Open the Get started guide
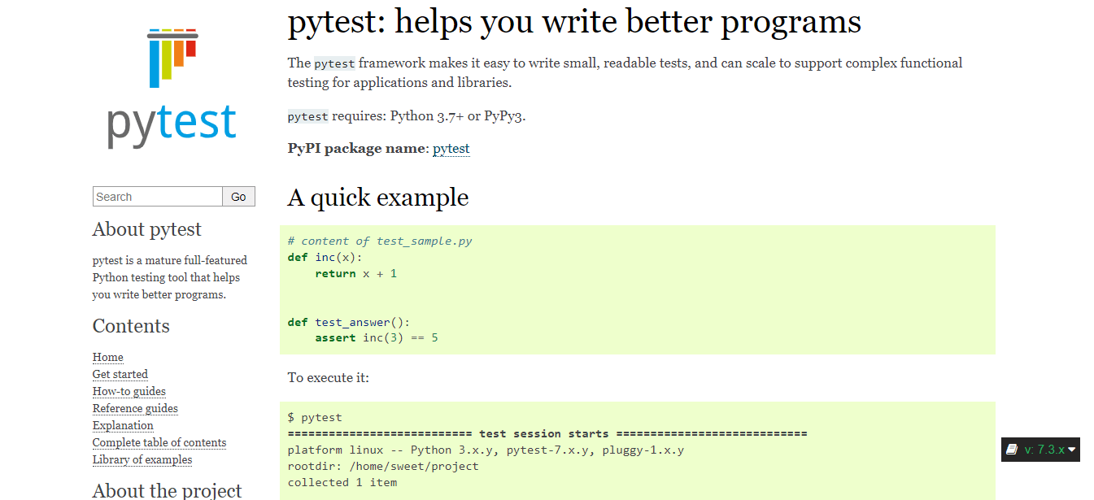The width and height of the screenshot is (1094, 500). [x=120, y=374]
